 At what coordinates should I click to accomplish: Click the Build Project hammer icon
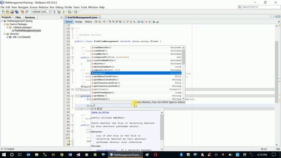[54, 12]
